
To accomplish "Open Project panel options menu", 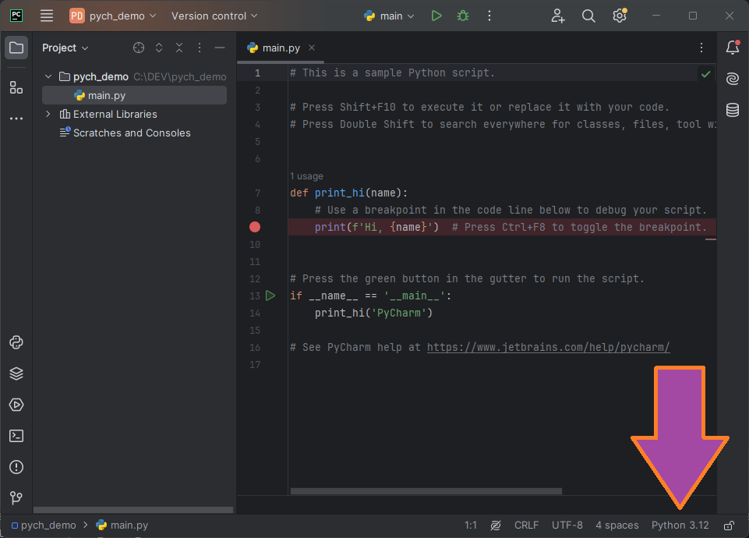I will tap(200, 48).
